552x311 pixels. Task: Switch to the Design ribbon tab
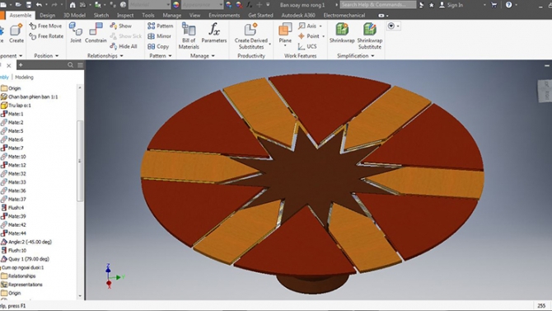click(x=48, y=15)
